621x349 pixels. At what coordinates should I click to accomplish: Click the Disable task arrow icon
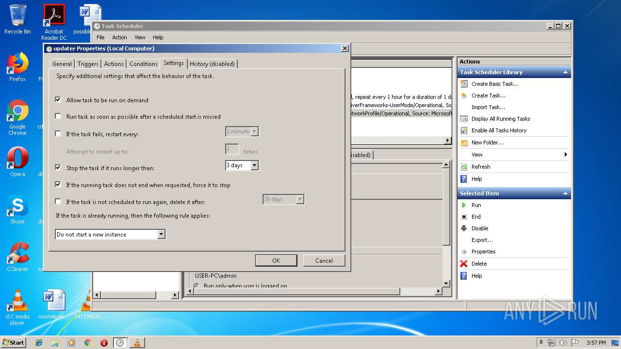tap(464, 228)
